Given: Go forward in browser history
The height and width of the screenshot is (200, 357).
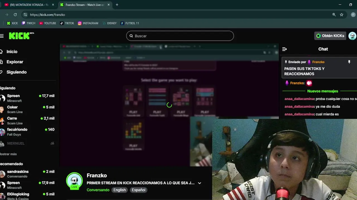Looking at the screenshot, I should (7, 15).
